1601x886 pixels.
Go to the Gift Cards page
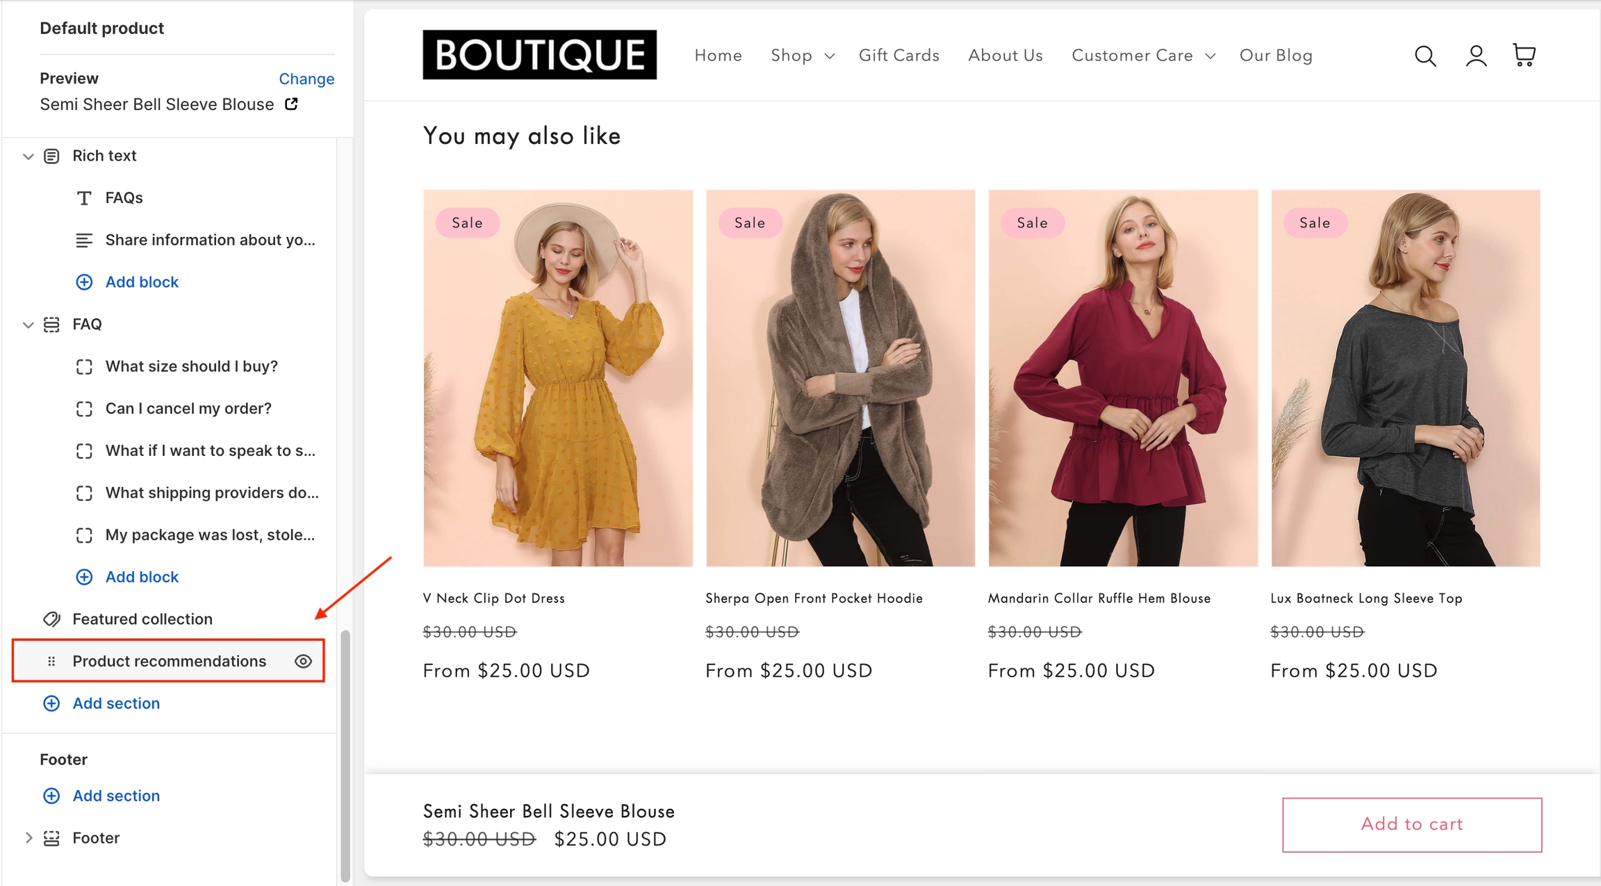pos(898,56)
